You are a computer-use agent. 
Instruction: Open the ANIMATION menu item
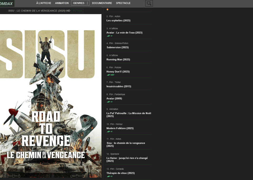pyautogui.click(x=62, y=3)
